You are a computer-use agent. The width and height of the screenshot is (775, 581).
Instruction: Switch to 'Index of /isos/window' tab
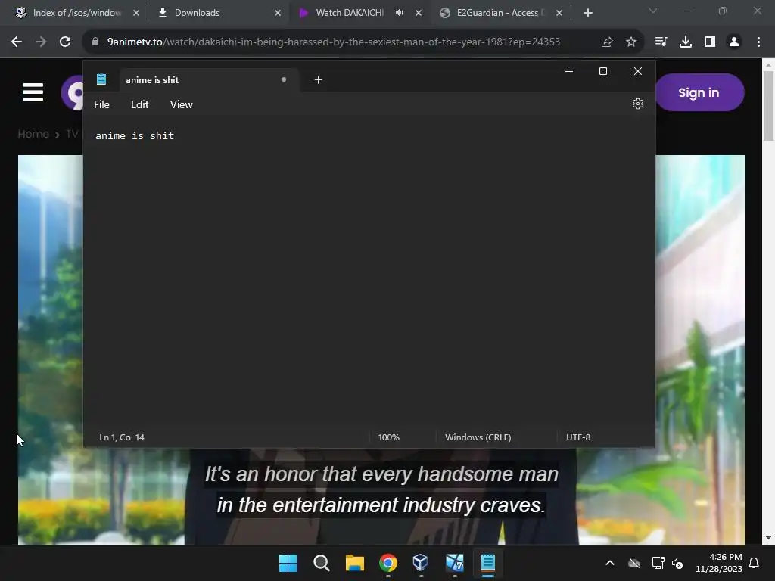(77, 13)
